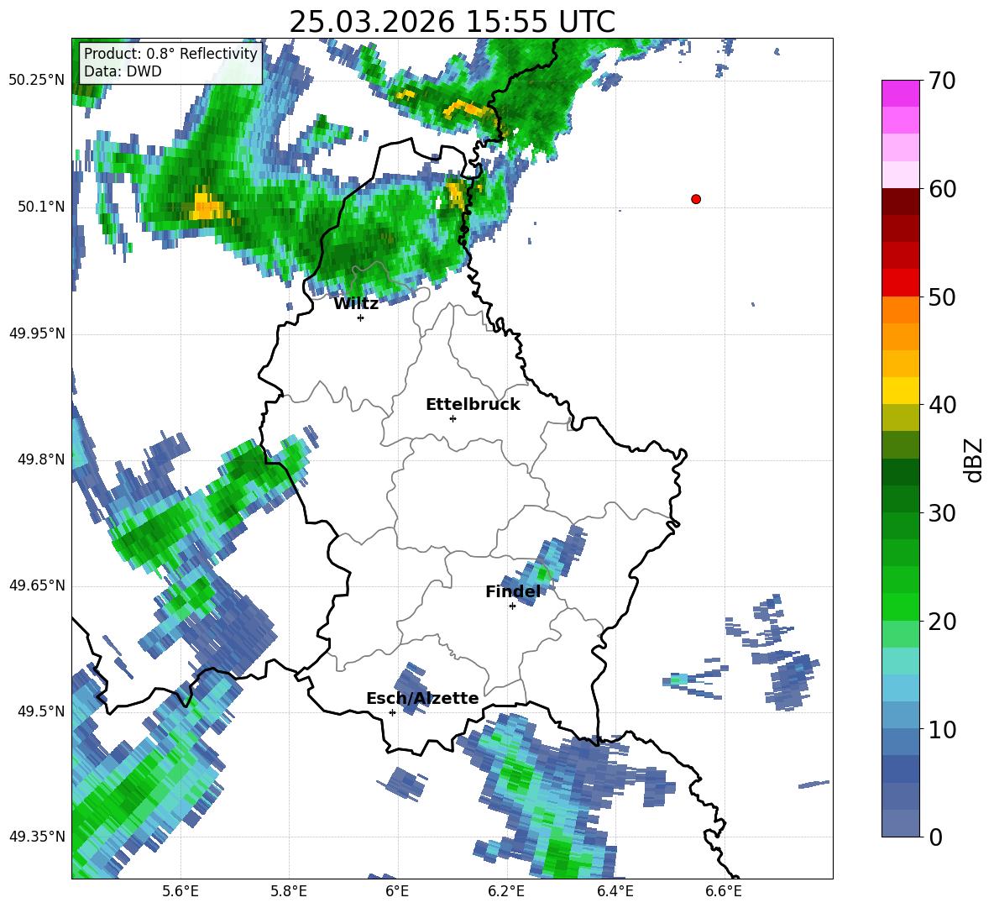Image resolution: width=994 pixels, height=908 pixels.
Task: Click the Esch/Alzette city label
Action: tap(422, 698)
